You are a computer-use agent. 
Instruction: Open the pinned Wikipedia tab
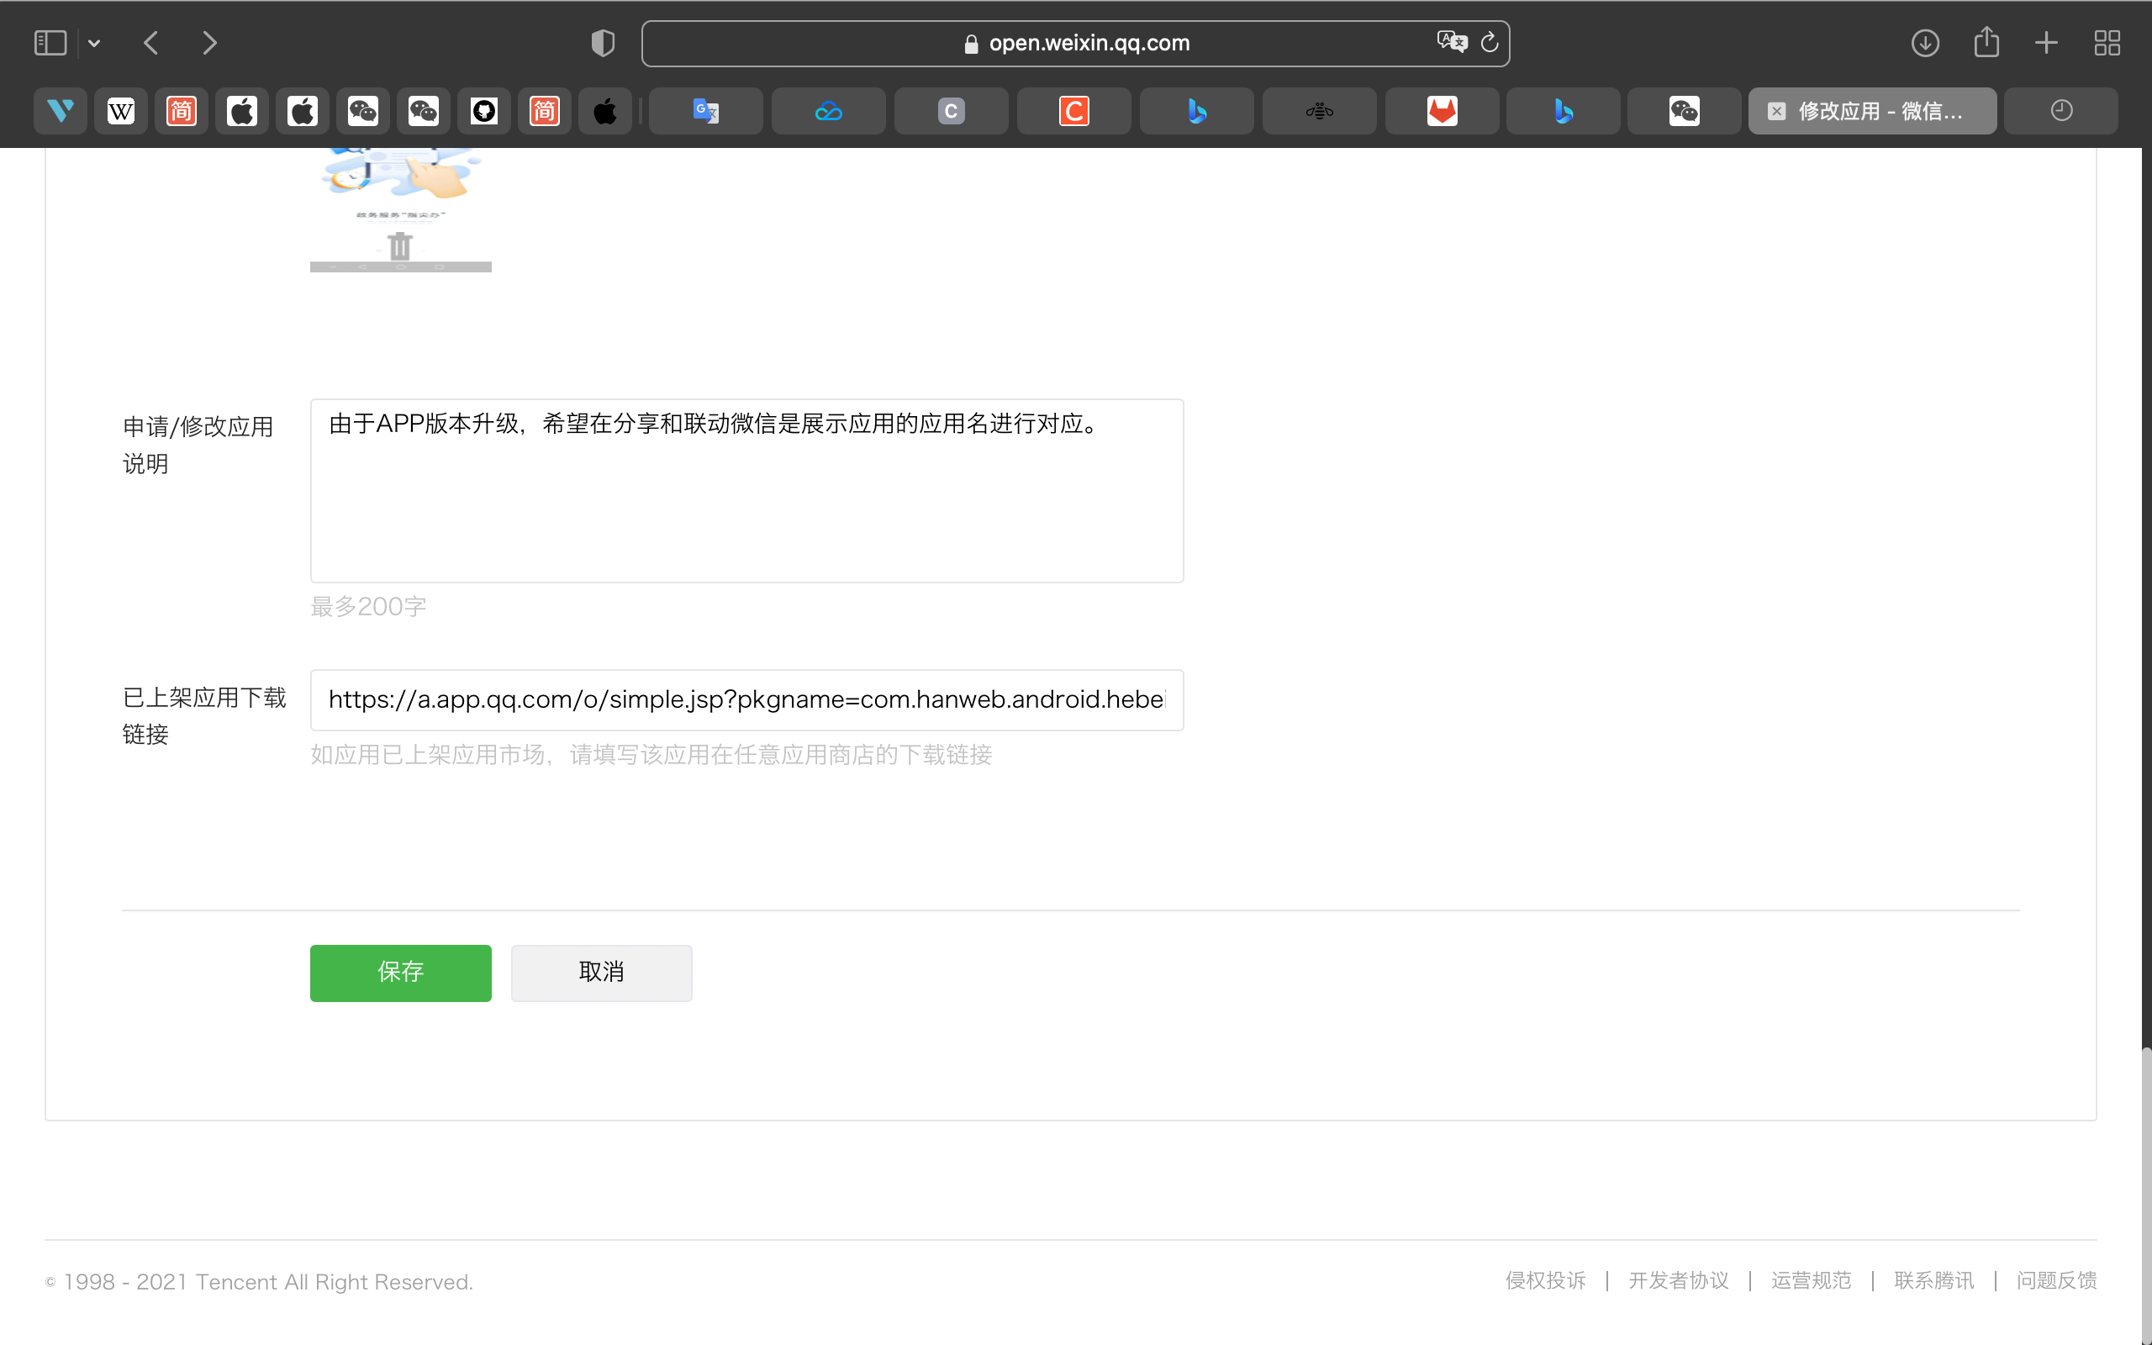121,111
